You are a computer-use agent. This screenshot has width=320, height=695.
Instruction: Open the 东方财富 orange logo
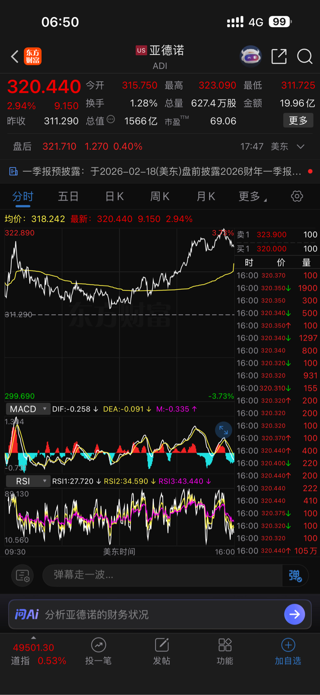pos(33,56)
